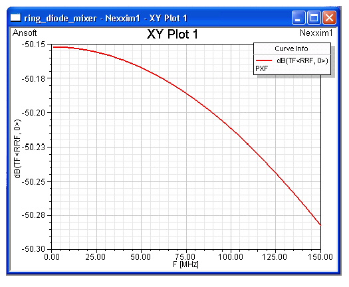The image size is (349, 287).
Task: Click the red curve's right endpoint
Action: [x=320, y=225]
